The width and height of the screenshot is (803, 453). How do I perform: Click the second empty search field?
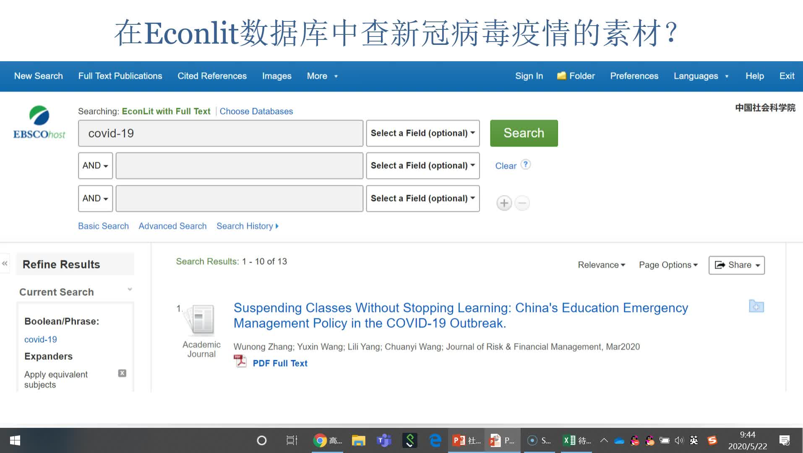(x=239, y=165)
